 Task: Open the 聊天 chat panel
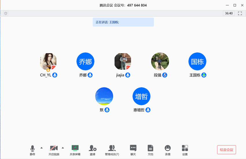133,149
